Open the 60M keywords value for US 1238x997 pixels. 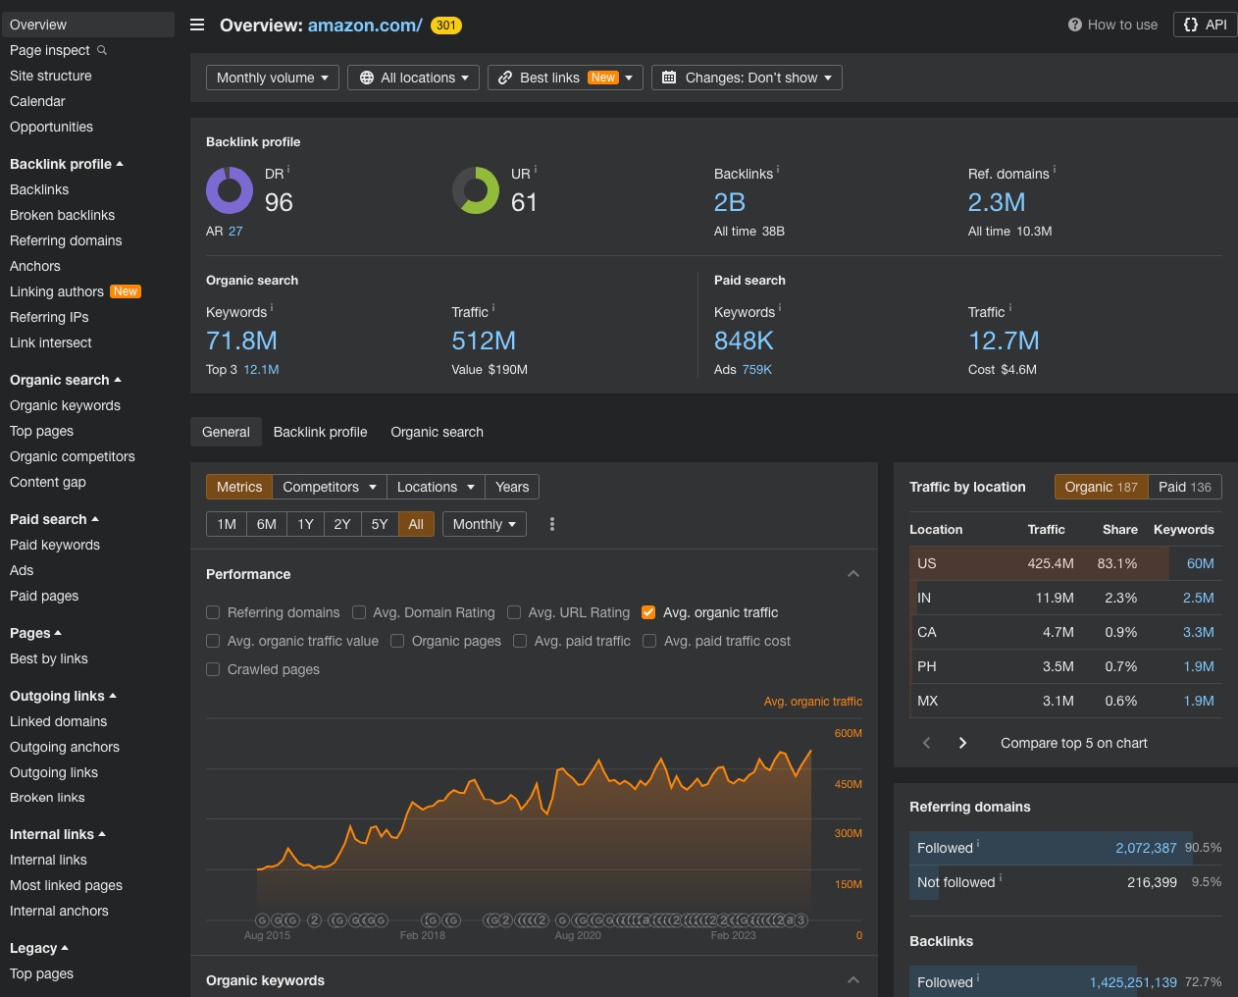(1201, 563)
